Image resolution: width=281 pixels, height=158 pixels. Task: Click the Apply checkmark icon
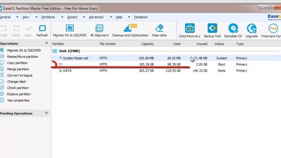pos(29,28)
